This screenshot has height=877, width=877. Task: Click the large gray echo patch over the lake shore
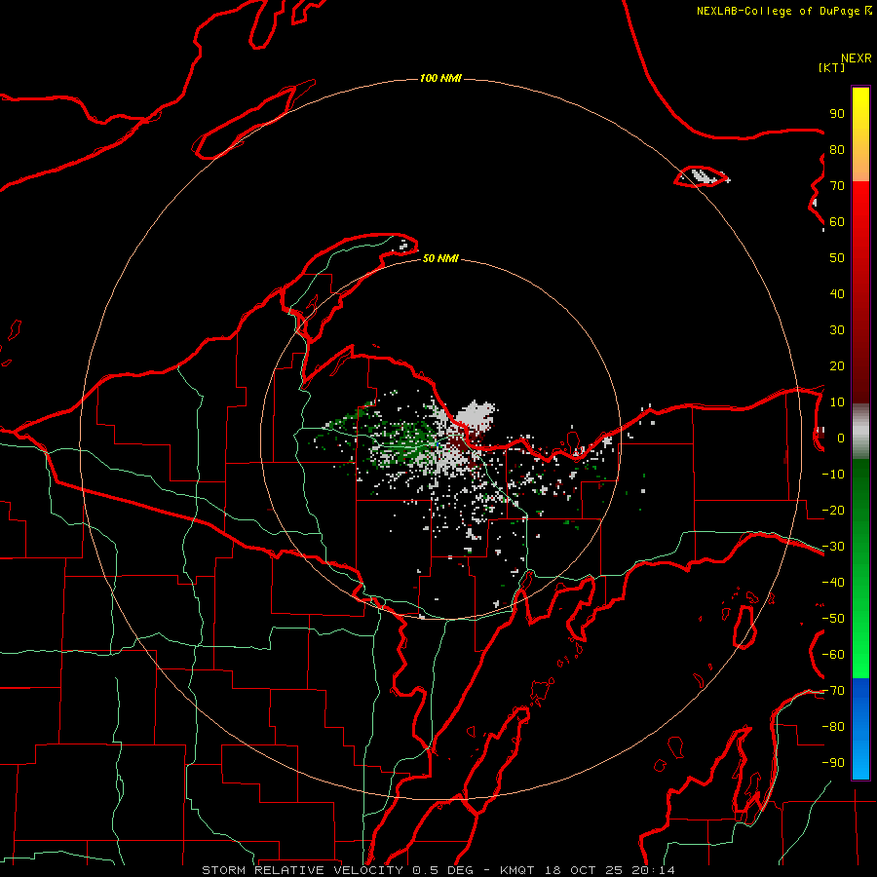click(x=476, y=415)
